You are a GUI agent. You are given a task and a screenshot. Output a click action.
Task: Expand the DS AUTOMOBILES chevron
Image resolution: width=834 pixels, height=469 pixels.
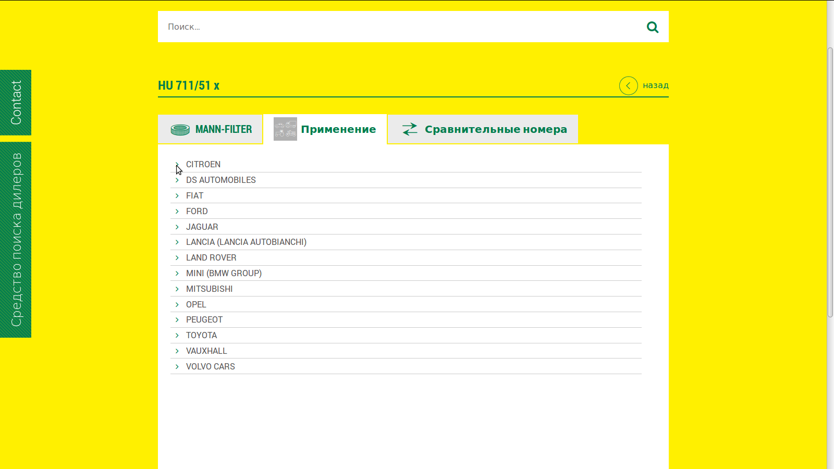(x=177, y=180)
